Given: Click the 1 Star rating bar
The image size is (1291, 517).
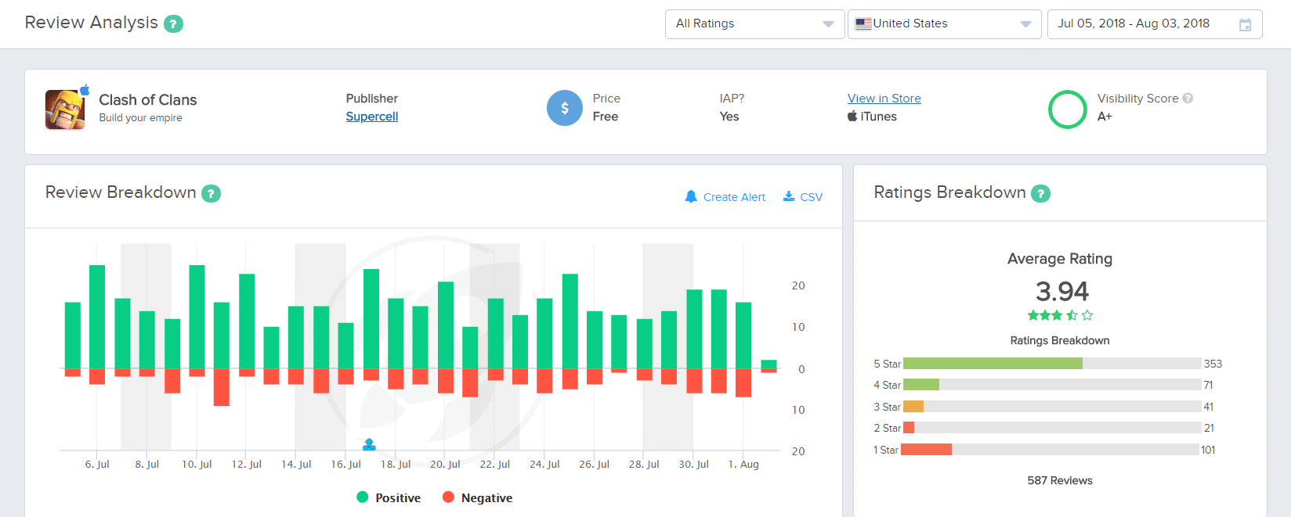Looking at the screenshot, I should point(1051,450).
